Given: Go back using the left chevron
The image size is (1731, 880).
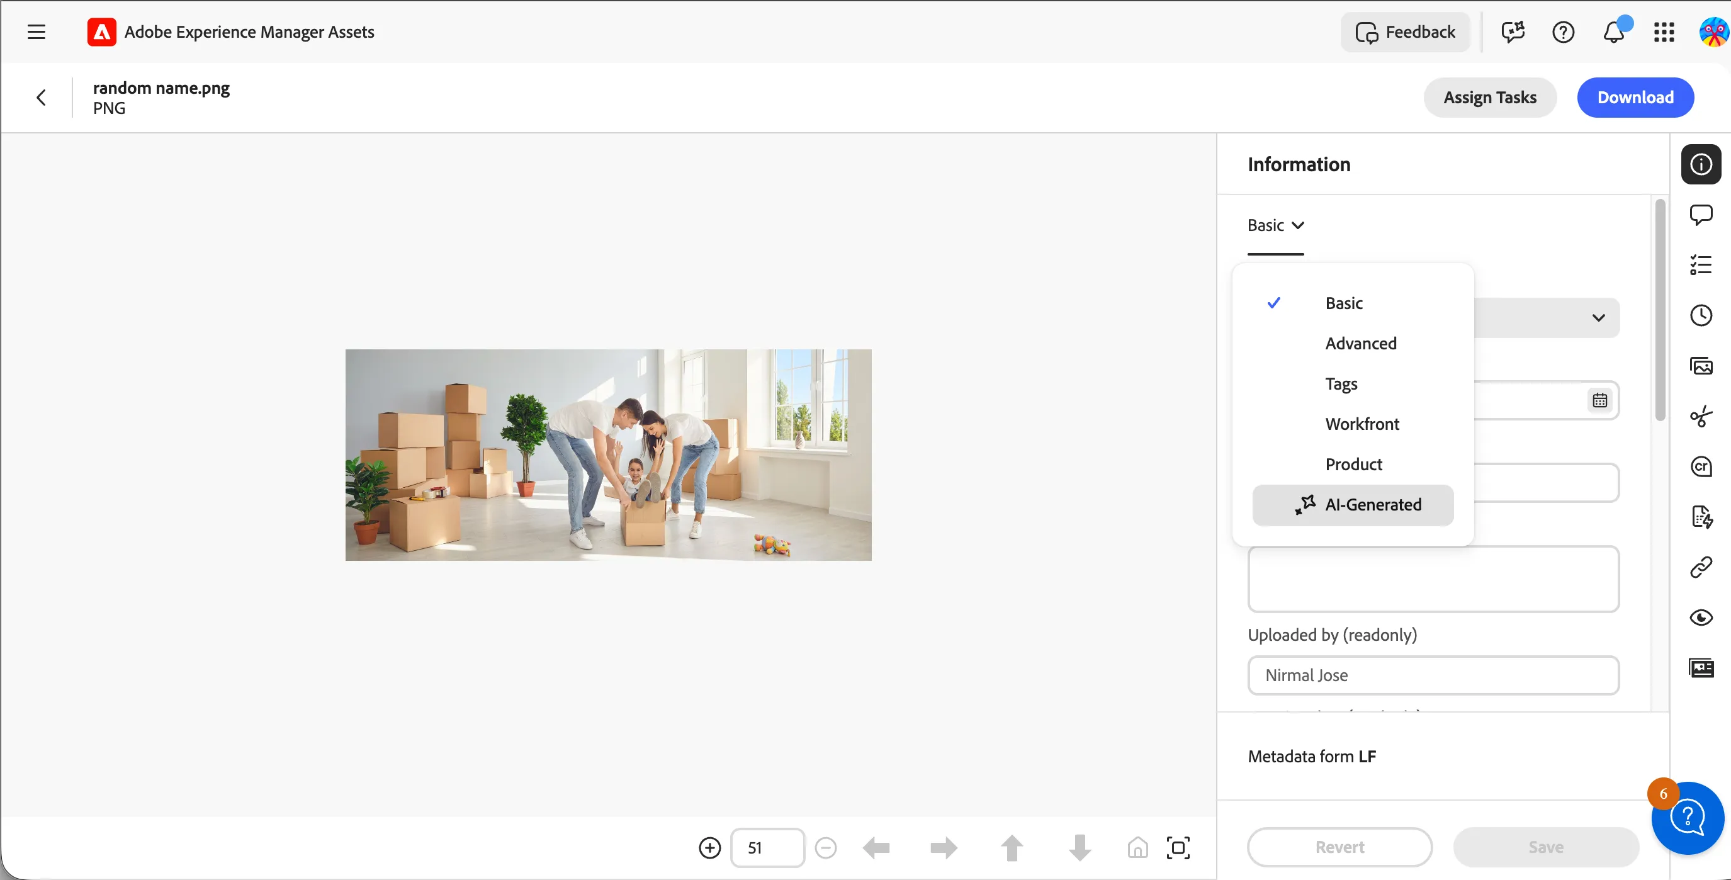Looking at the screenshot, I should [x=41, y=98].
